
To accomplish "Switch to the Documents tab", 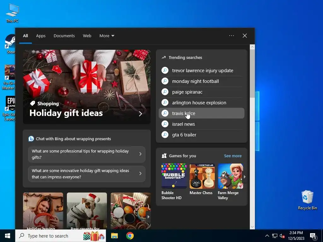I will tap(64, 36).
